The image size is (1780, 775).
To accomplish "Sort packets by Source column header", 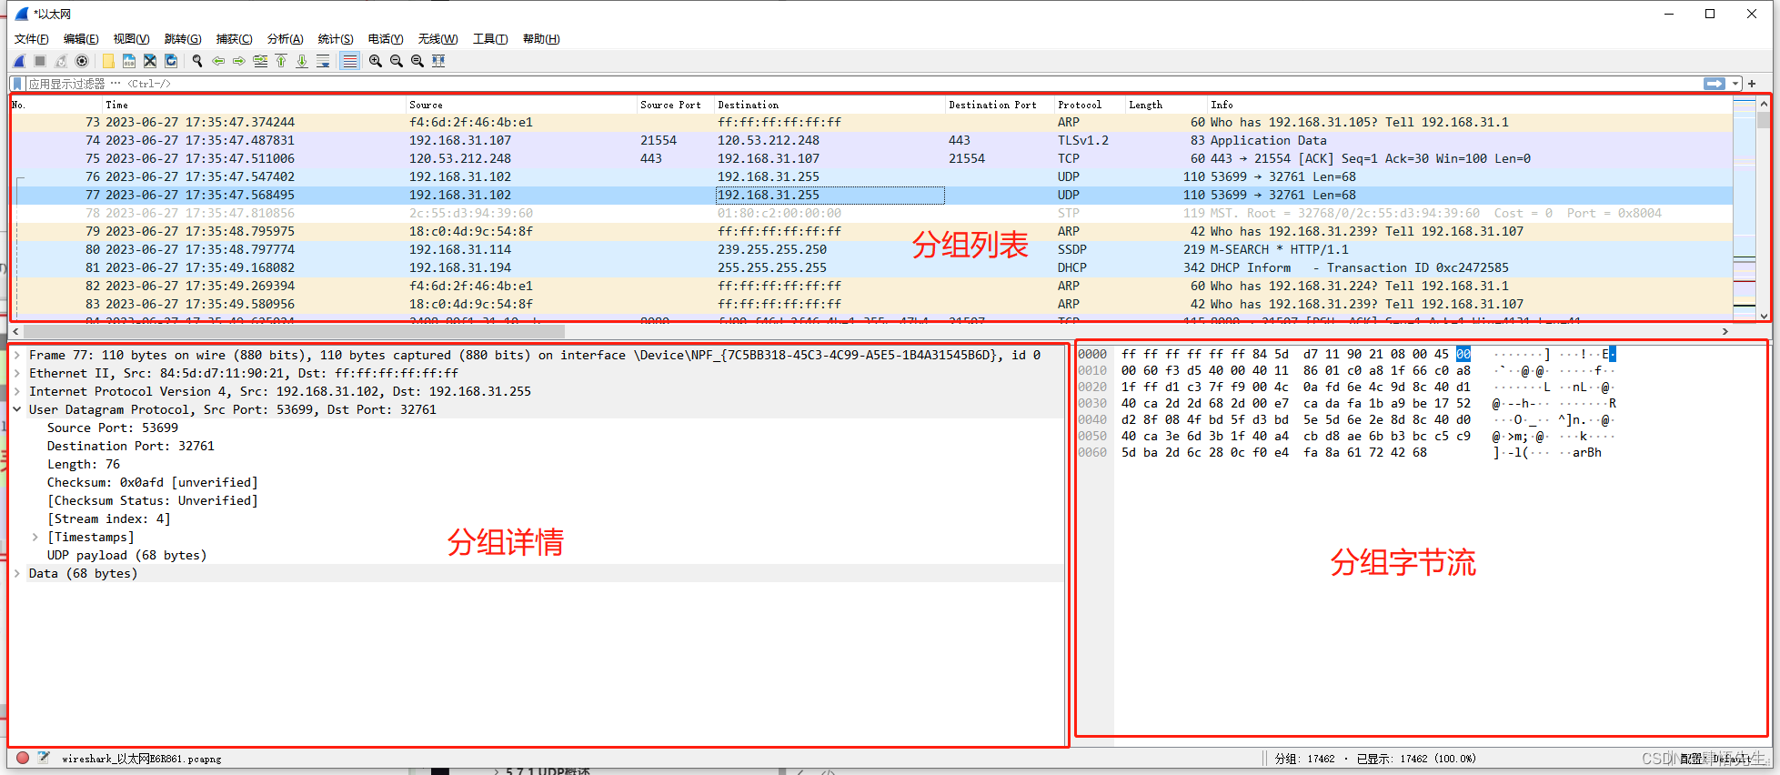I will coord(521,105).
